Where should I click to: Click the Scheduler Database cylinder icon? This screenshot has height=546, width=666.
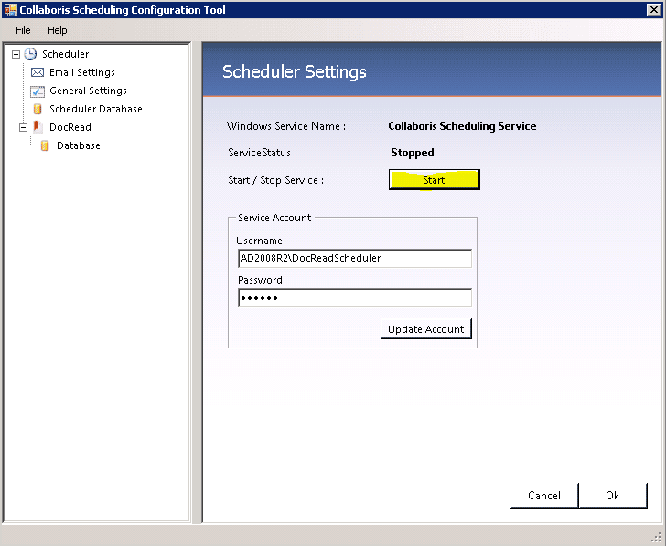pos(38,109)
